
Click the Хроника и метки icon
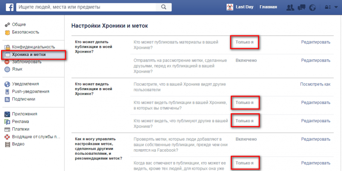point(7,55)
